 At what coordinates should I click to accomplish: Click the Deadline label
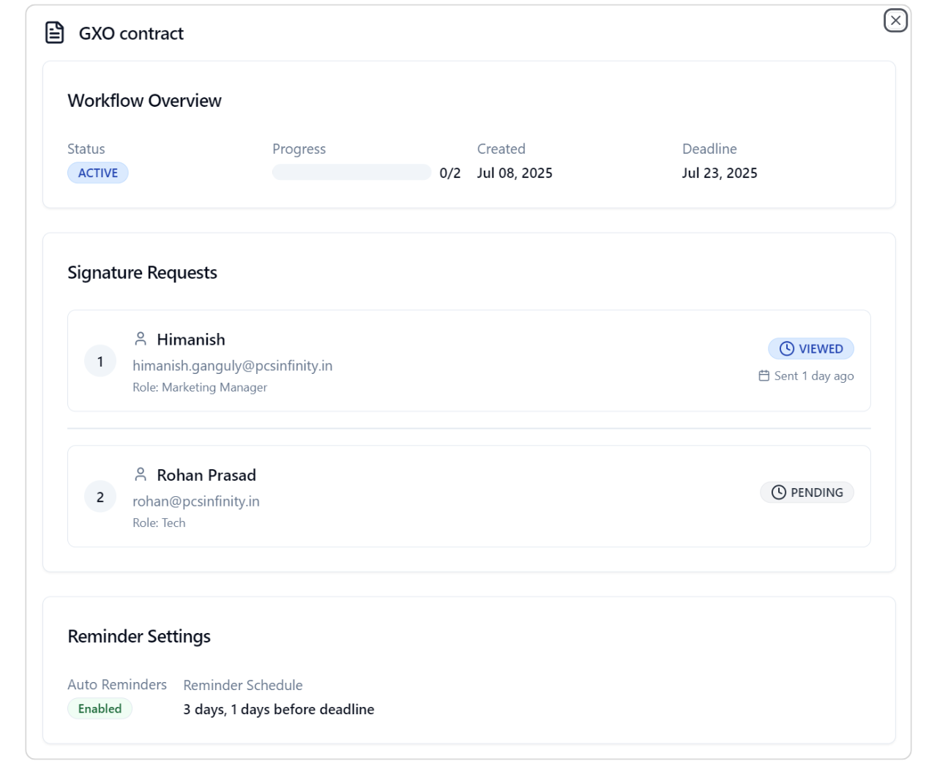[709, 149]
